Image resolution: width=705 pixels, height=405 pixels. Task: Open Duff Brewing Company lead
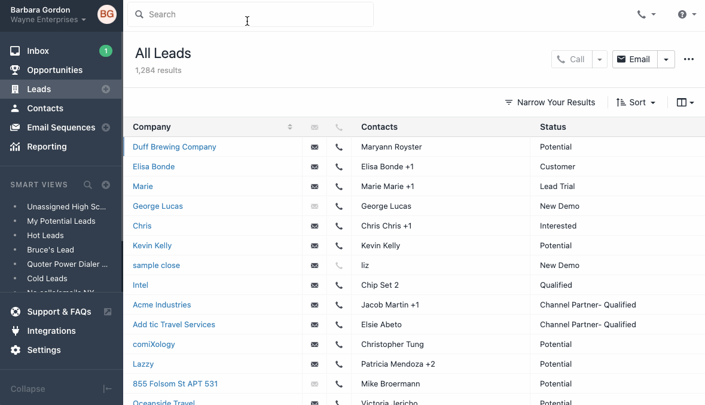click(x=175, y=147)
